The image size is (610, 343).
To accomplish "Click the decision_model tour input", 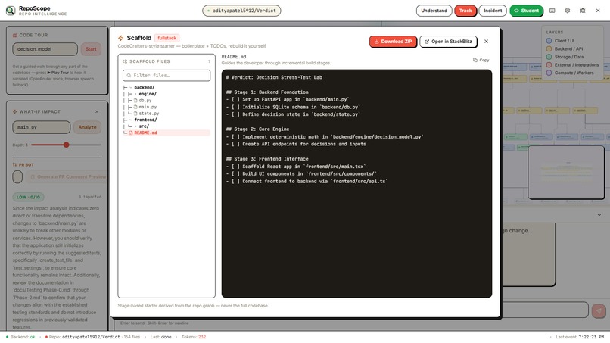I will pyautogui.click(x=45, y=49).
